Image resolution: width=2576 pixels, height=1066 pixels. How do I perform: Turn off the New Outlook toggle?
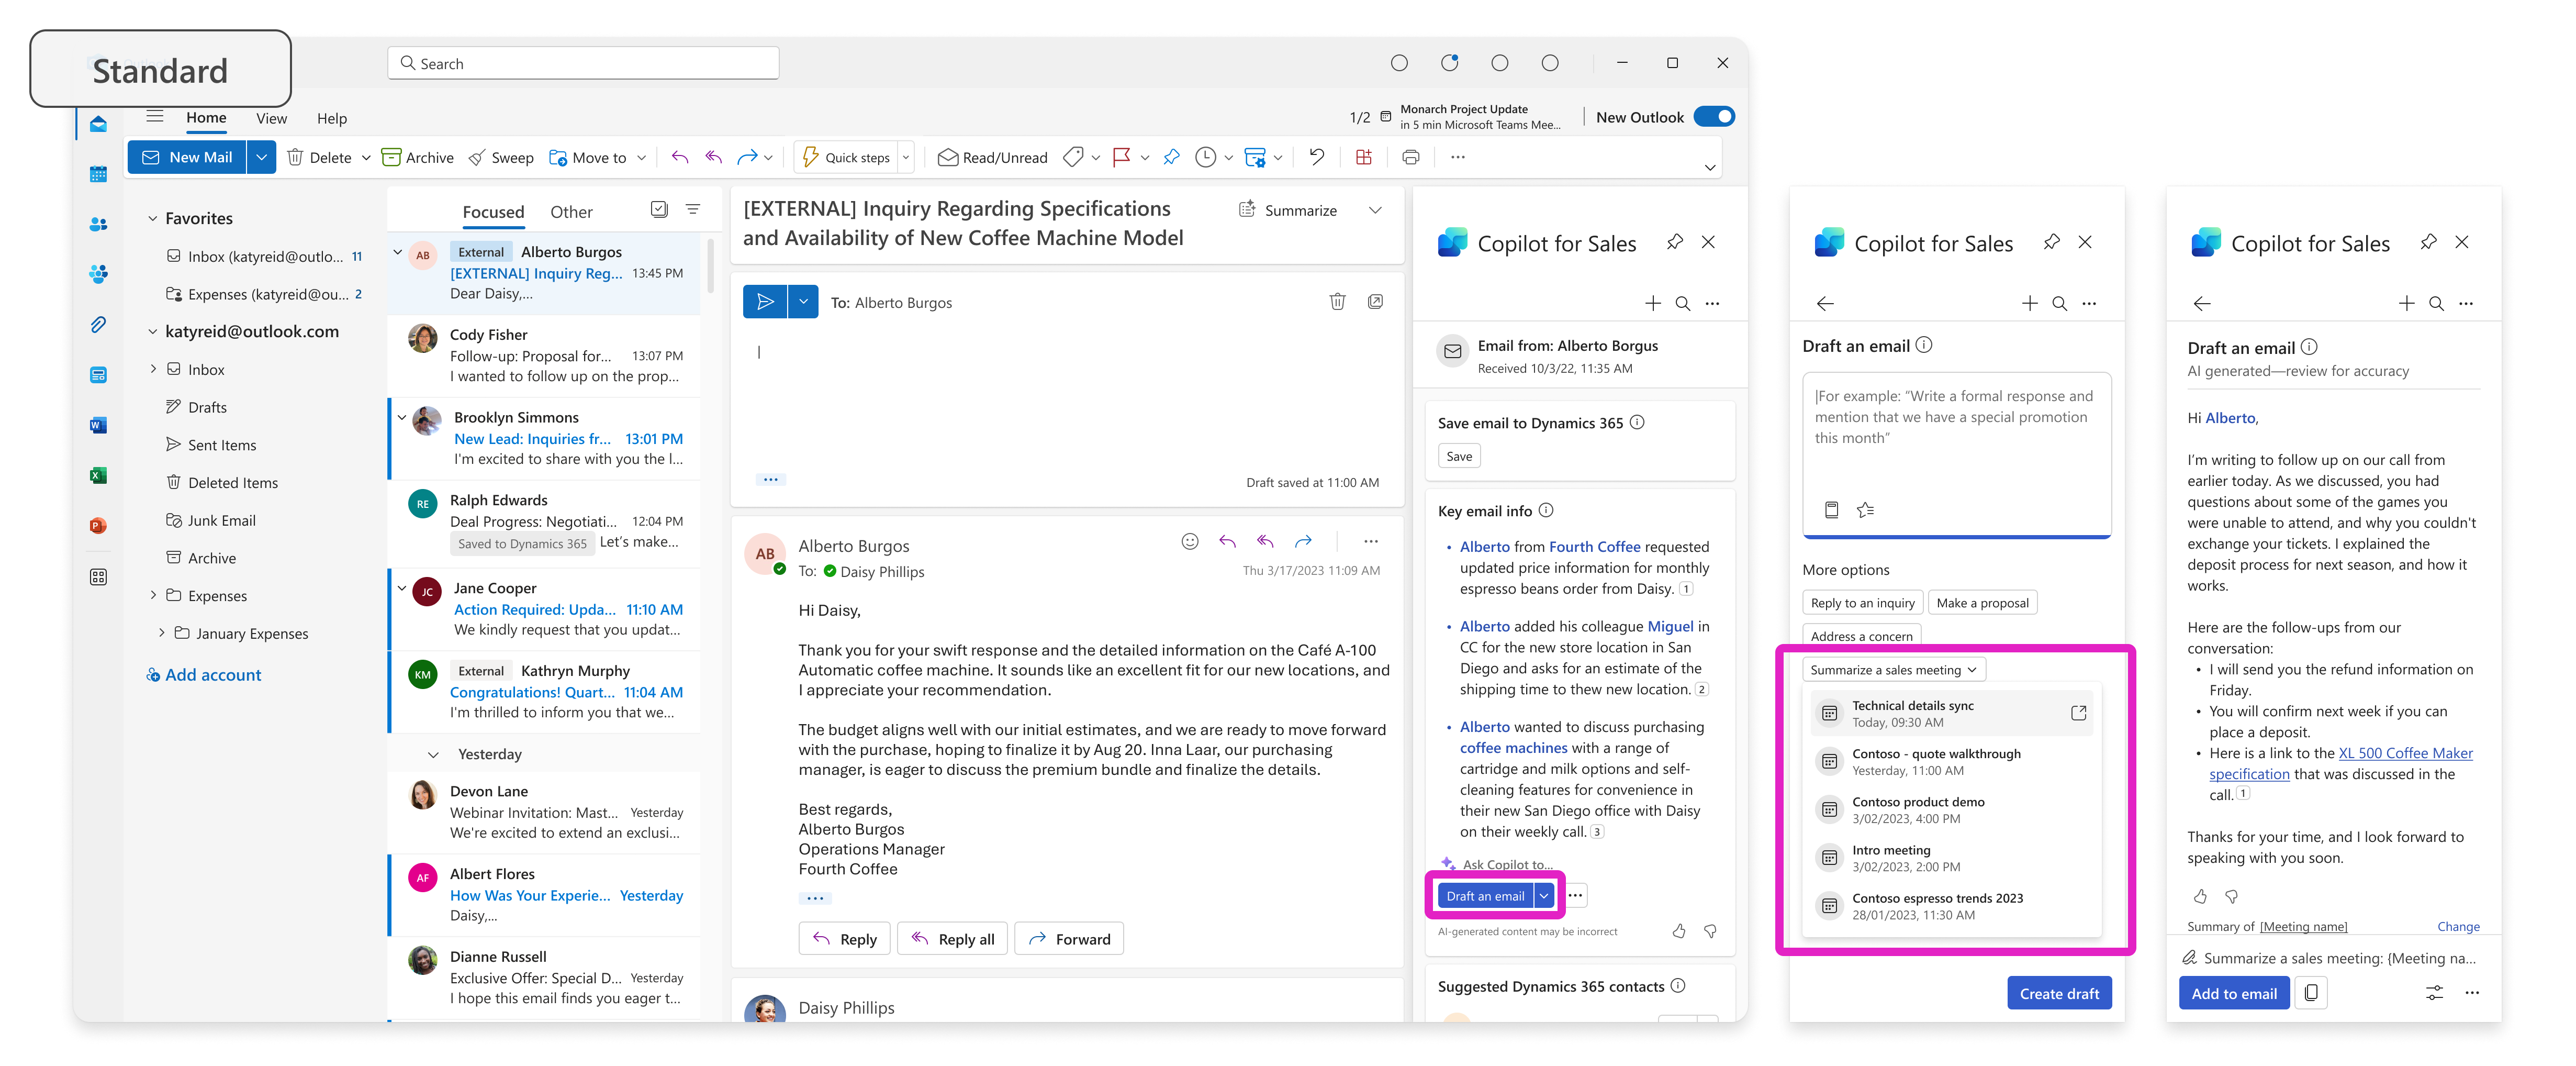(x=1714, y=117)
